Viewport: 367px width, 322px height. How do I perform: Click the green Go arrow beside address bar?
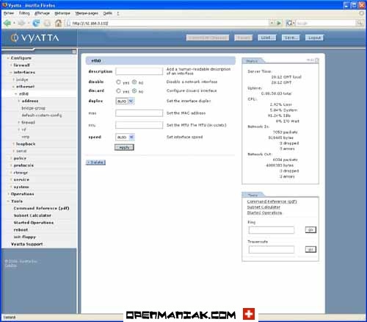[x=279, y=24]
